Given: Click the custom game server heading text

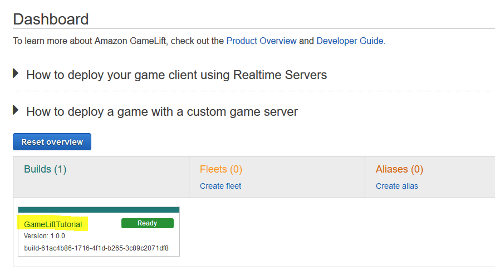Looking at the screenshot, I should pos(161,111).
